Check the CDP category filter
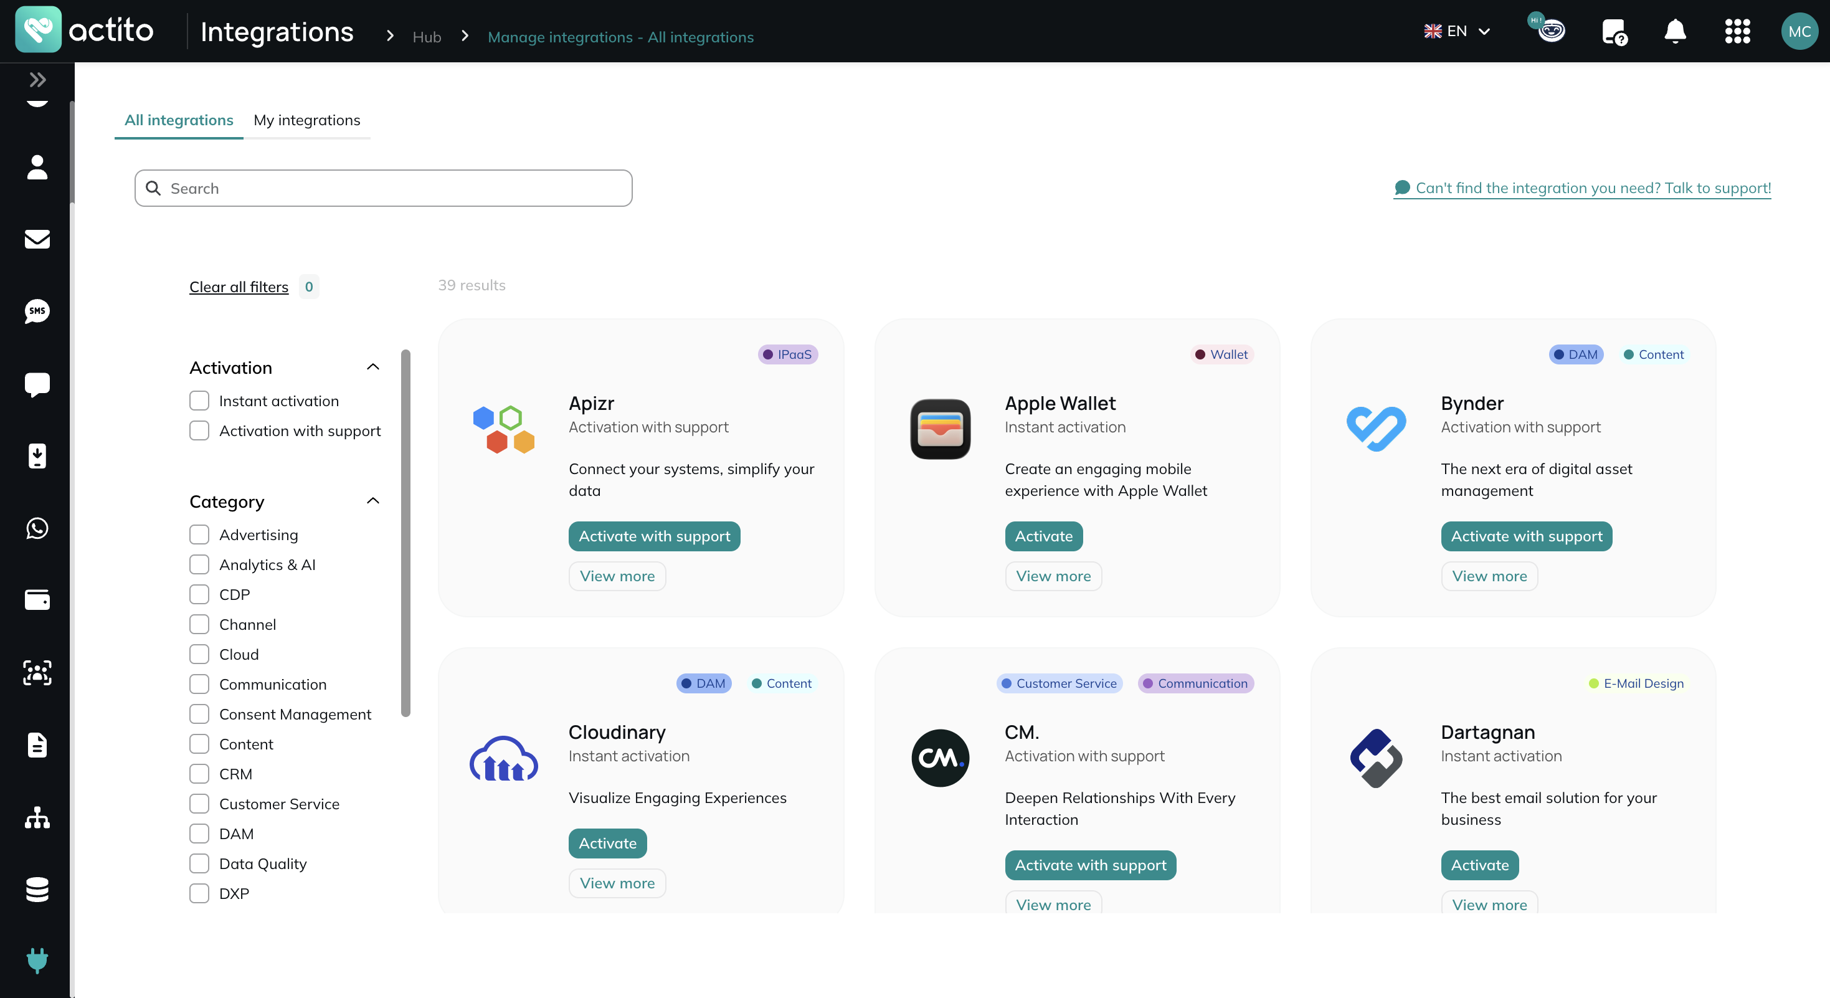Screen dimensions: 1830x998 tap(199, 594)
